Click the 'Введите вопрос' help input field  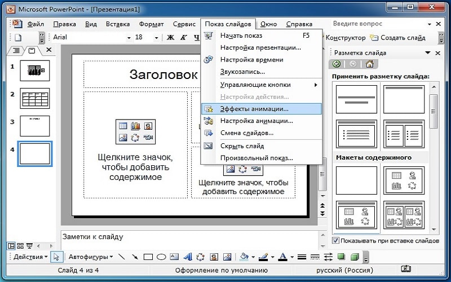click(378, 24)
